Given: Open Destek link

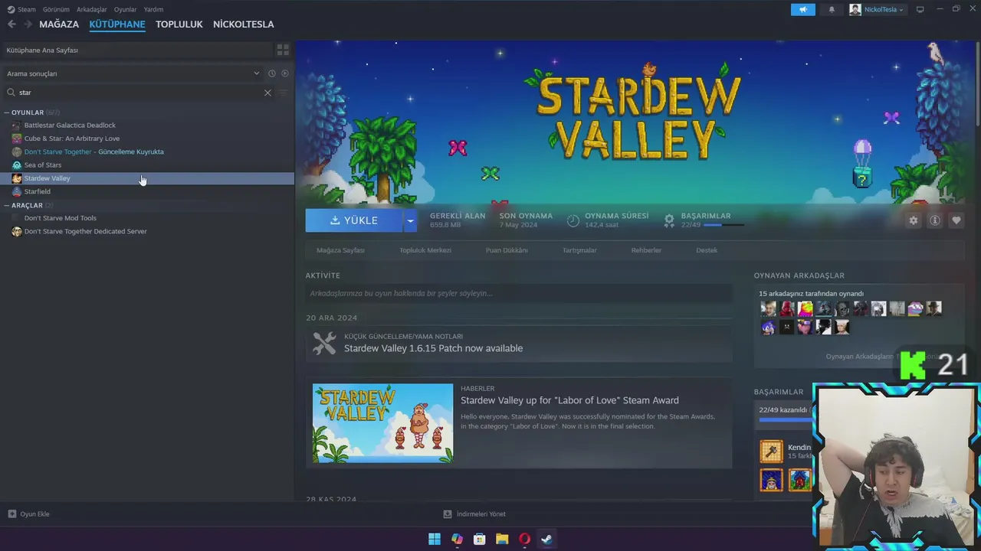Looking at the screenshot, I should pyautogui.click(x=707, y=250).
